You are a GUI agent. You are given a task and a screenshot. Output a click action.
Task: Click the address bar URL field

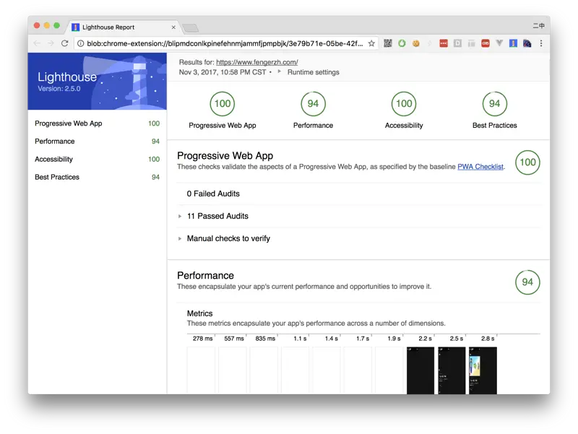pos(225,43)
